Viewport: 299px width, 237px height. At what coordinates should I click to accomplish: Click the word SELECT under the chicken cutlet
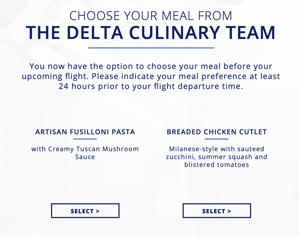coord(214,211)
